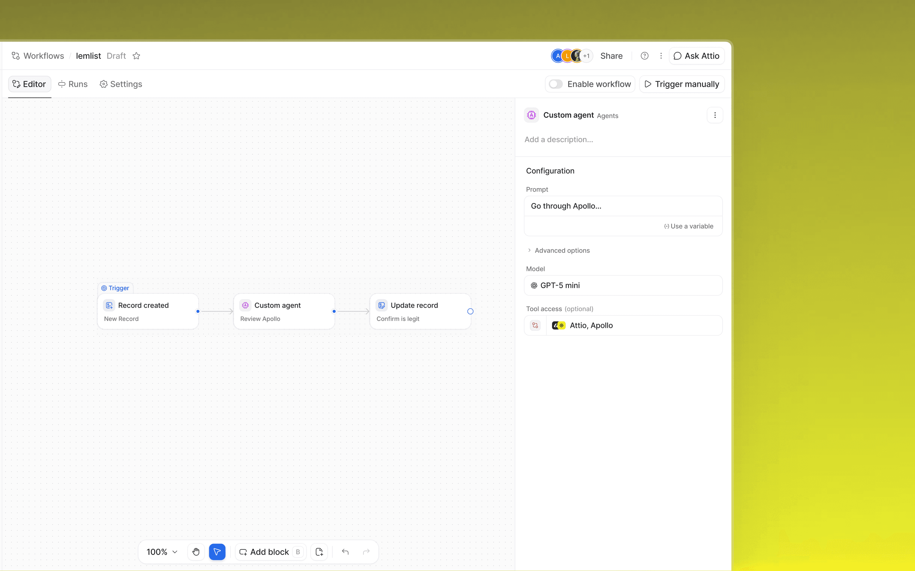This screenshot has height=571, width=915.
Task: Select the pointer selection tool
Action: (217, 552)
